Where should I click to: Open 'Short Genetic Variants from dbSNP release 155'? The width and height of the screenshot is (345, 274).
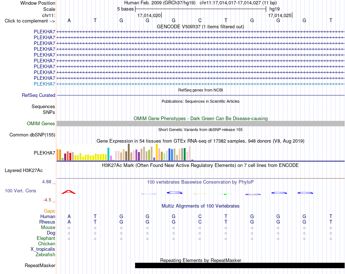click(x=200, y=130)
